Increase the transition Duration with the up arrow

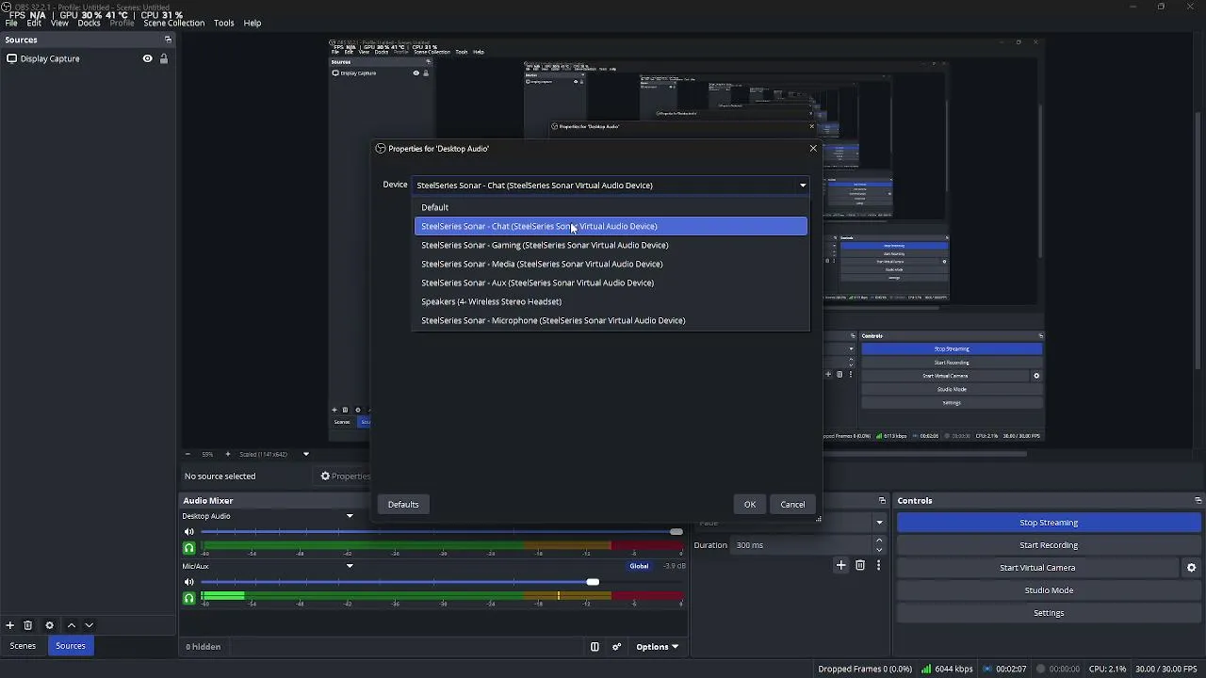[879, 541]
